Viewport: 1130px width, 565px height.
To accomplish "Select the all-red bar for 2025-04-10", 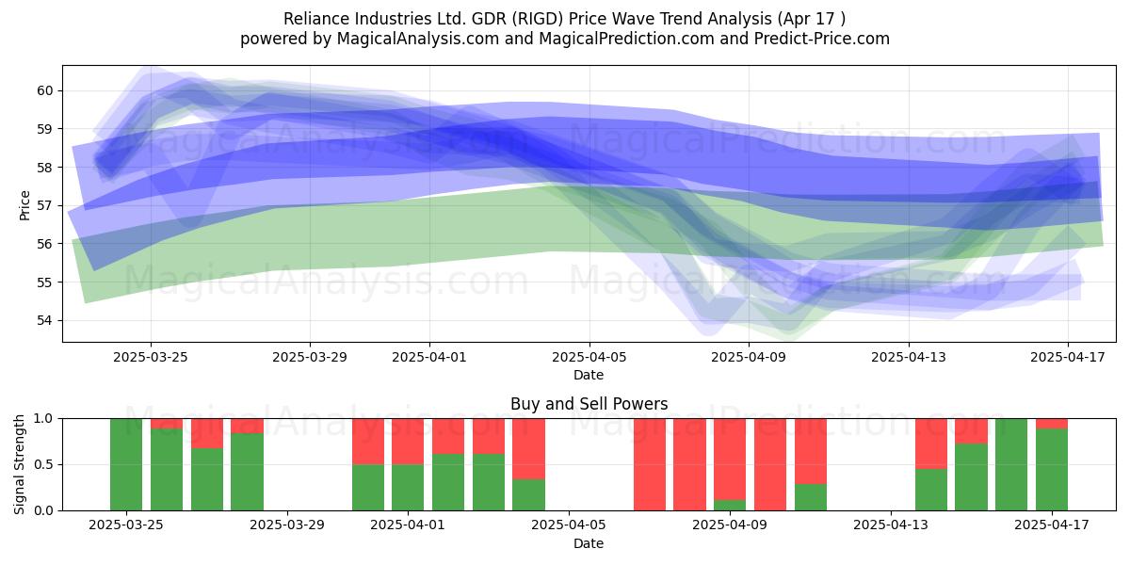I will 770,464.
